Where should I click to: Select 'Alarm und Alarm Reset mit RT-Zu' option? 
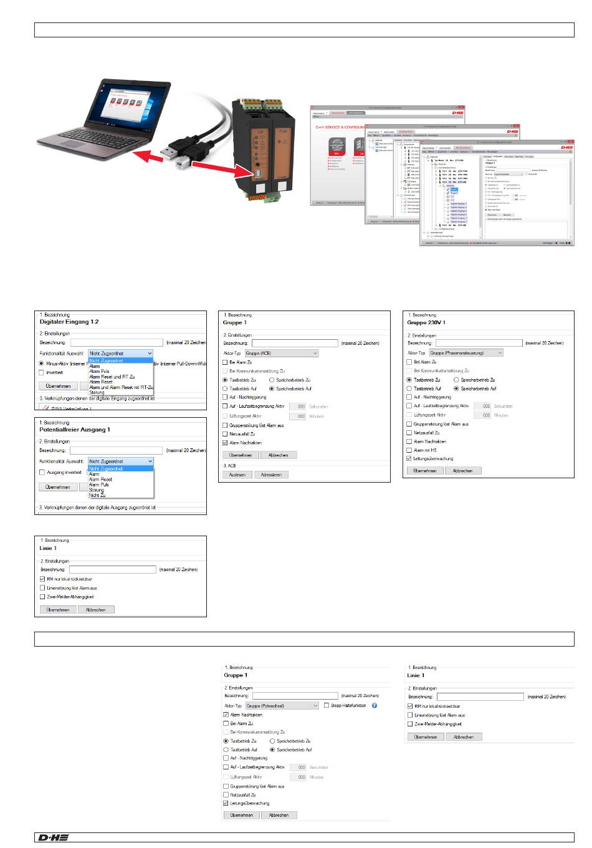point(121,387)
